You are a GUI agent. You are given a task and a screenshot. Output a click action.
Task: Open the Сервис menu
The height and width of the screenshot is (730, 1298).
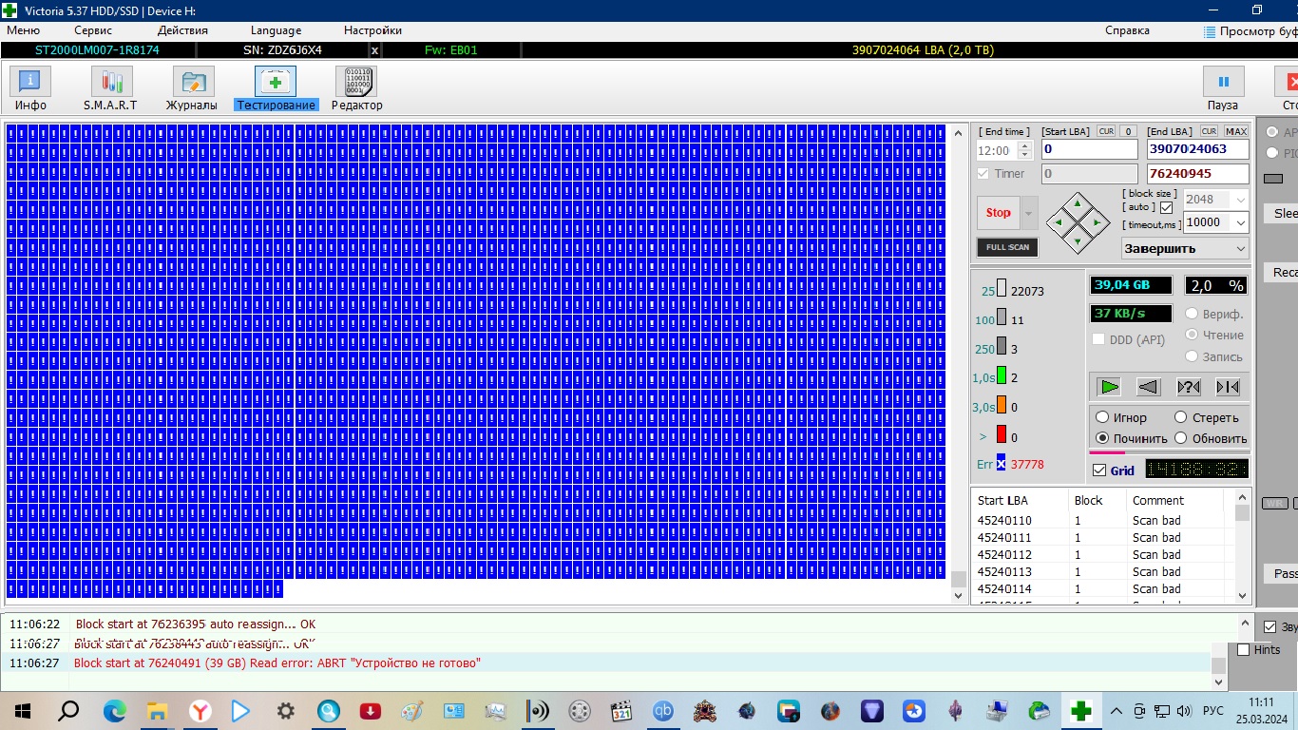point(93,30)
